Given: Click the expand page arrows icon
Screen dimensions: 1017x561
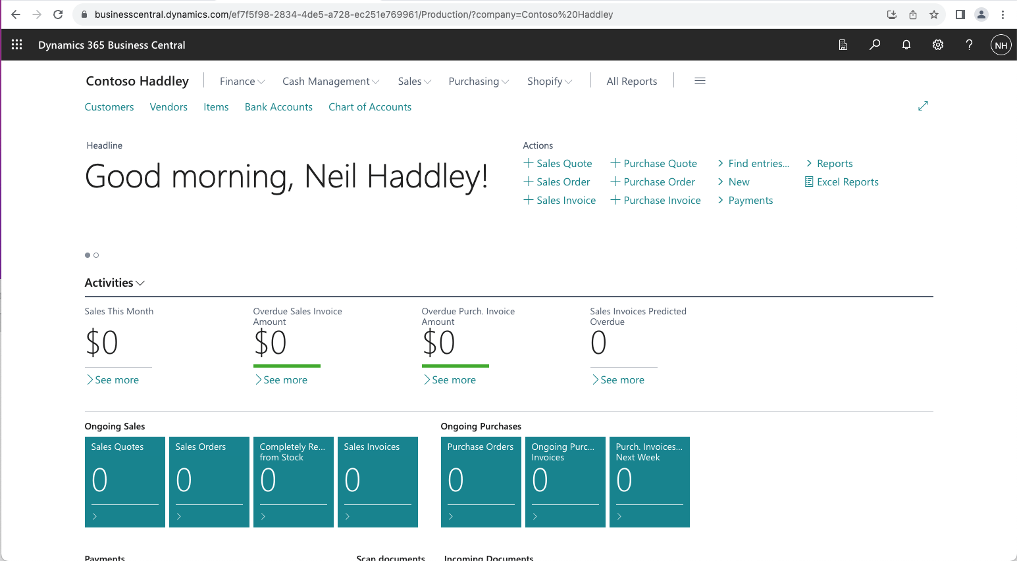Looking at the screenshot, I should 923,106.
